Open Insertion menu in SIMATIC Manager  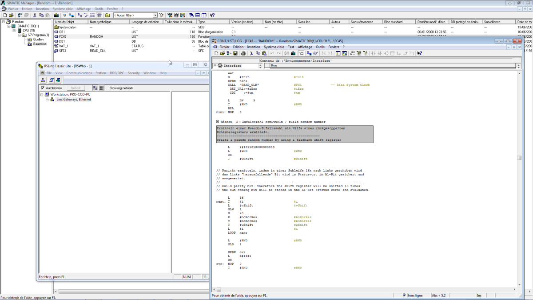[x=43, y=9]
